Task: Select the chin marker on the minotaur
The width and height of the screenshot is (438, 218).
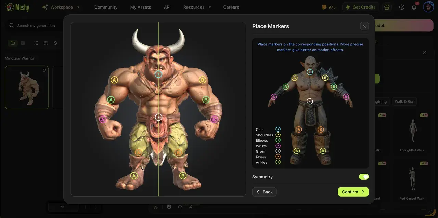Action: (158, 74)
